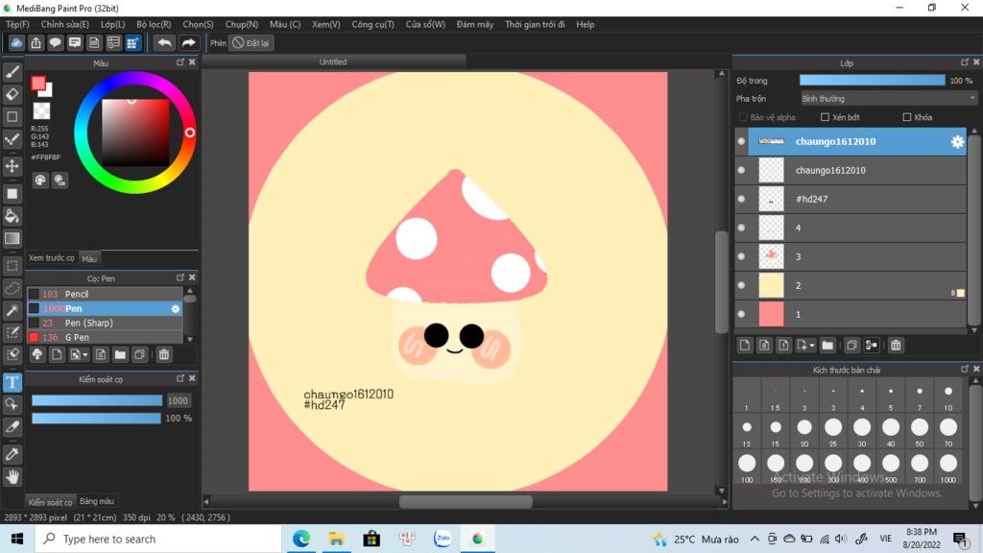Image resolution: width=983 pixels, height=553 pixels.
Task: Open the Pha trộn blend mode dropdown
Action: coord(889,99)
